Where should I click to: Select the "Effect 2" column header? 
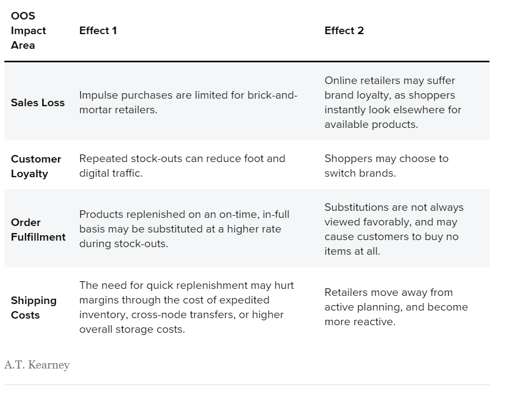tap(344, 31)
